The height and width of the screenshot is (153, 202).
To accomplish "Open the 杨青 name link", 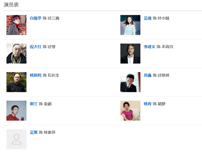I will point(147,104).
